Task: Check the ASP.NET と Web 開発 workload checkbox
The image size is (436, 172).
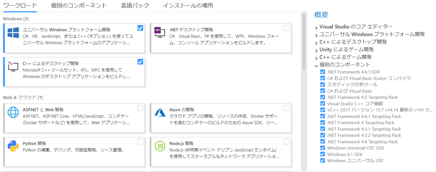Action: click(x=141, y=108)
